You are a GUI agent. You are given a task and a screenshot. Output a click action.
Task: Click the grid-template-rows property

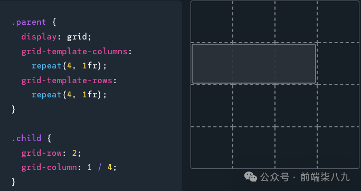click(x=67, y=81)
